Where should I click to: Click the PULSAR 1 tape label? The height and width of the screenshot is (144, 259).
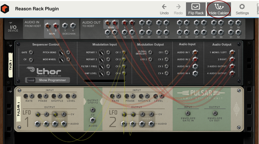(19, 109)
